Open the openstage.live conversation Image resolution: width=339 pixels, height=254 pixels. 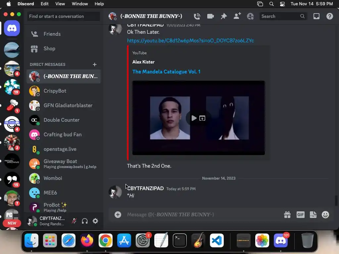(x=64, y=149)
